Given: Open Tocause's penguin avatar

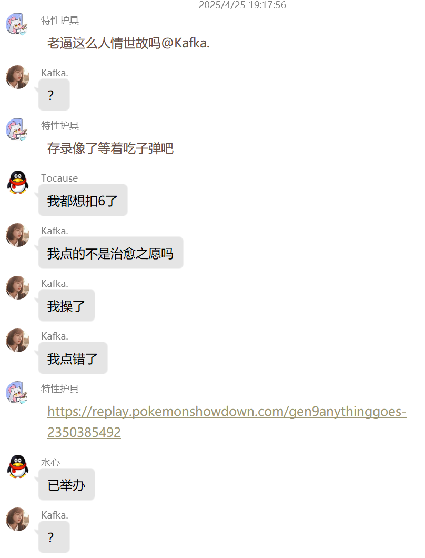Looking at the screenshot, I should point(17,182).
